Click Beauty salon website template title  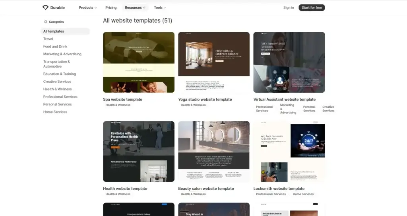click(206, 189)
